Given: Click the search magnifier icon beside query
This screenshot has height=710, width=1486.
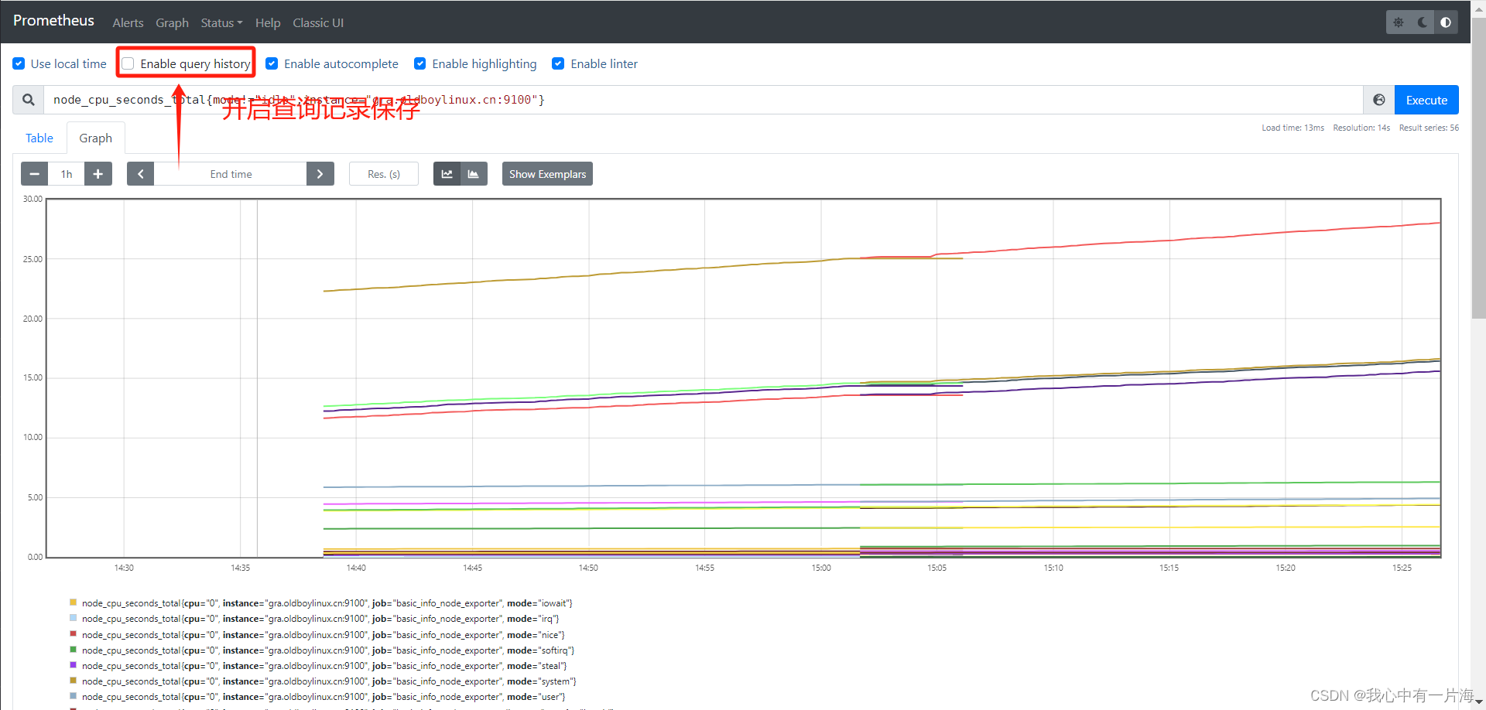Looking at the screenshot, I should pyautogui.click(x=29, y=100).
